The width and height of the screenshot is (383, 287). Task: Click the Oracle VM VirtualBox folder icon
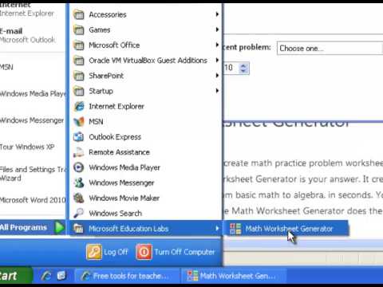coord(79,61)
